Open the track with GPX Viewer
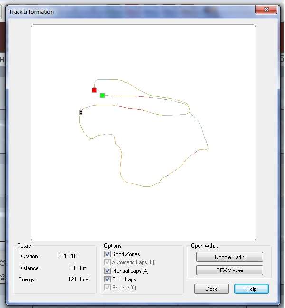285x308 pixels. [229, 270]
